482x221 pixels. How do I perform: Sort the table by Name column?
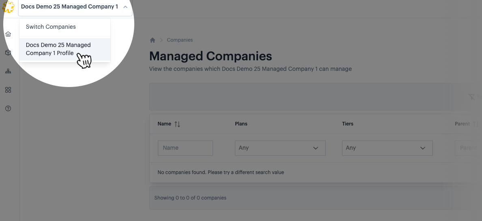pyautogui.click(x=177, y=124)
